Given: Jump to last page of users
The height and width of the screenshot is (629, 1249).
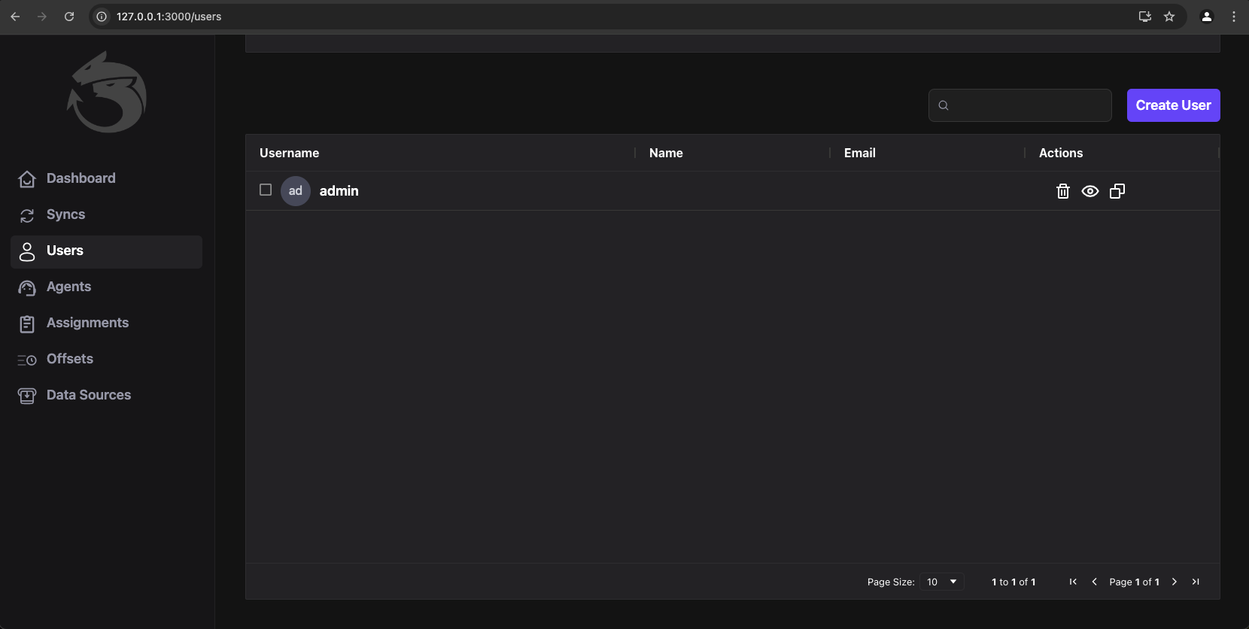Looking at the screenshot, I should point(1196,582).
